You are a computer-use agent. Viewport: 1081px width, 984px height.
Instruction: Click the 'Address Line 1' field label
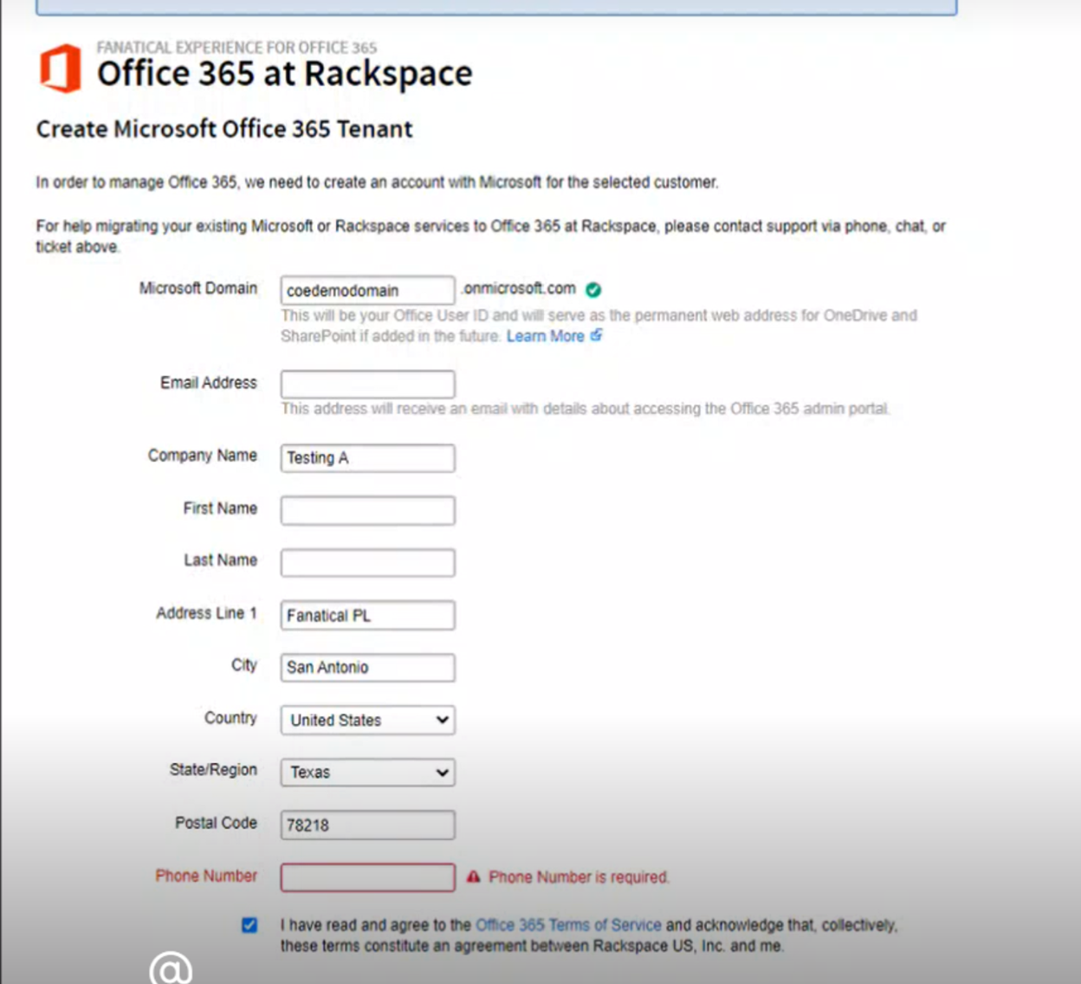(206, 612)
